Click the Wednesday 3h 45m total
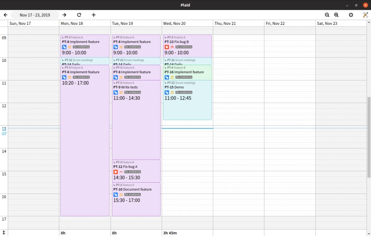This screenshot has height=236, width=371. [170, 233]
